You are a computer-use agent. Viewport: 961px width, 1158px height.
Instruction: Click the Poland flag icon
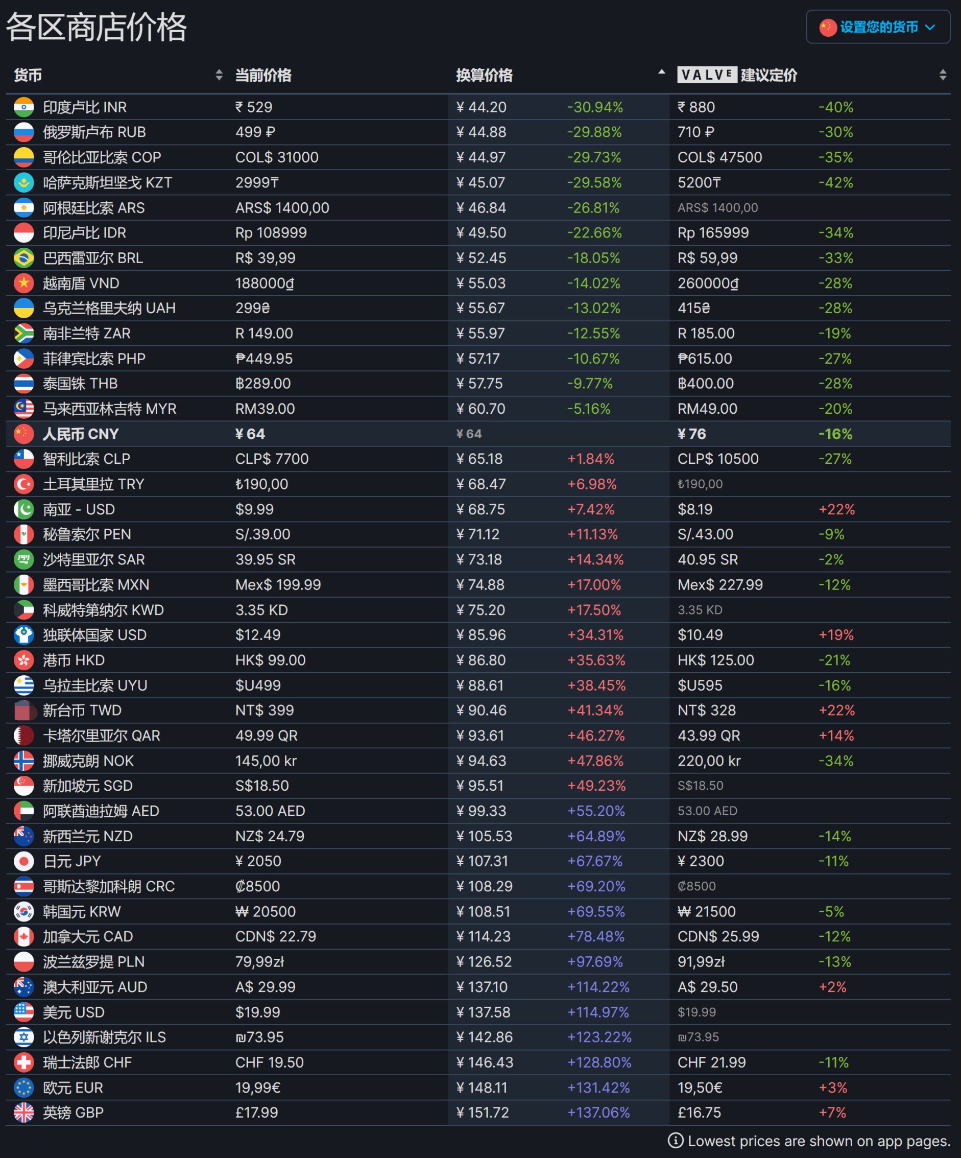point(23,962)
